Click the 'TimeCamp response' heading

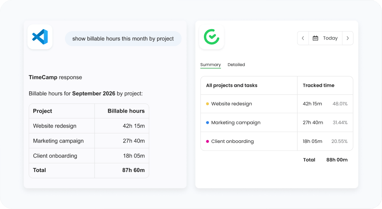point(55,77)
